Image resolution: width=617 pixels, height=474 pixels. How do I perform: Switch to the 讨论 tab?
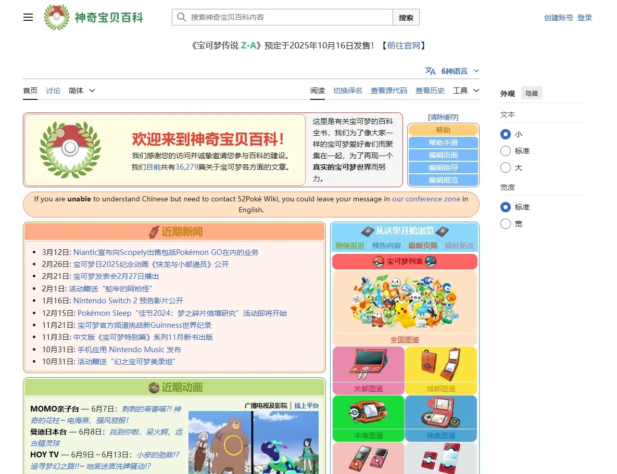53,91
